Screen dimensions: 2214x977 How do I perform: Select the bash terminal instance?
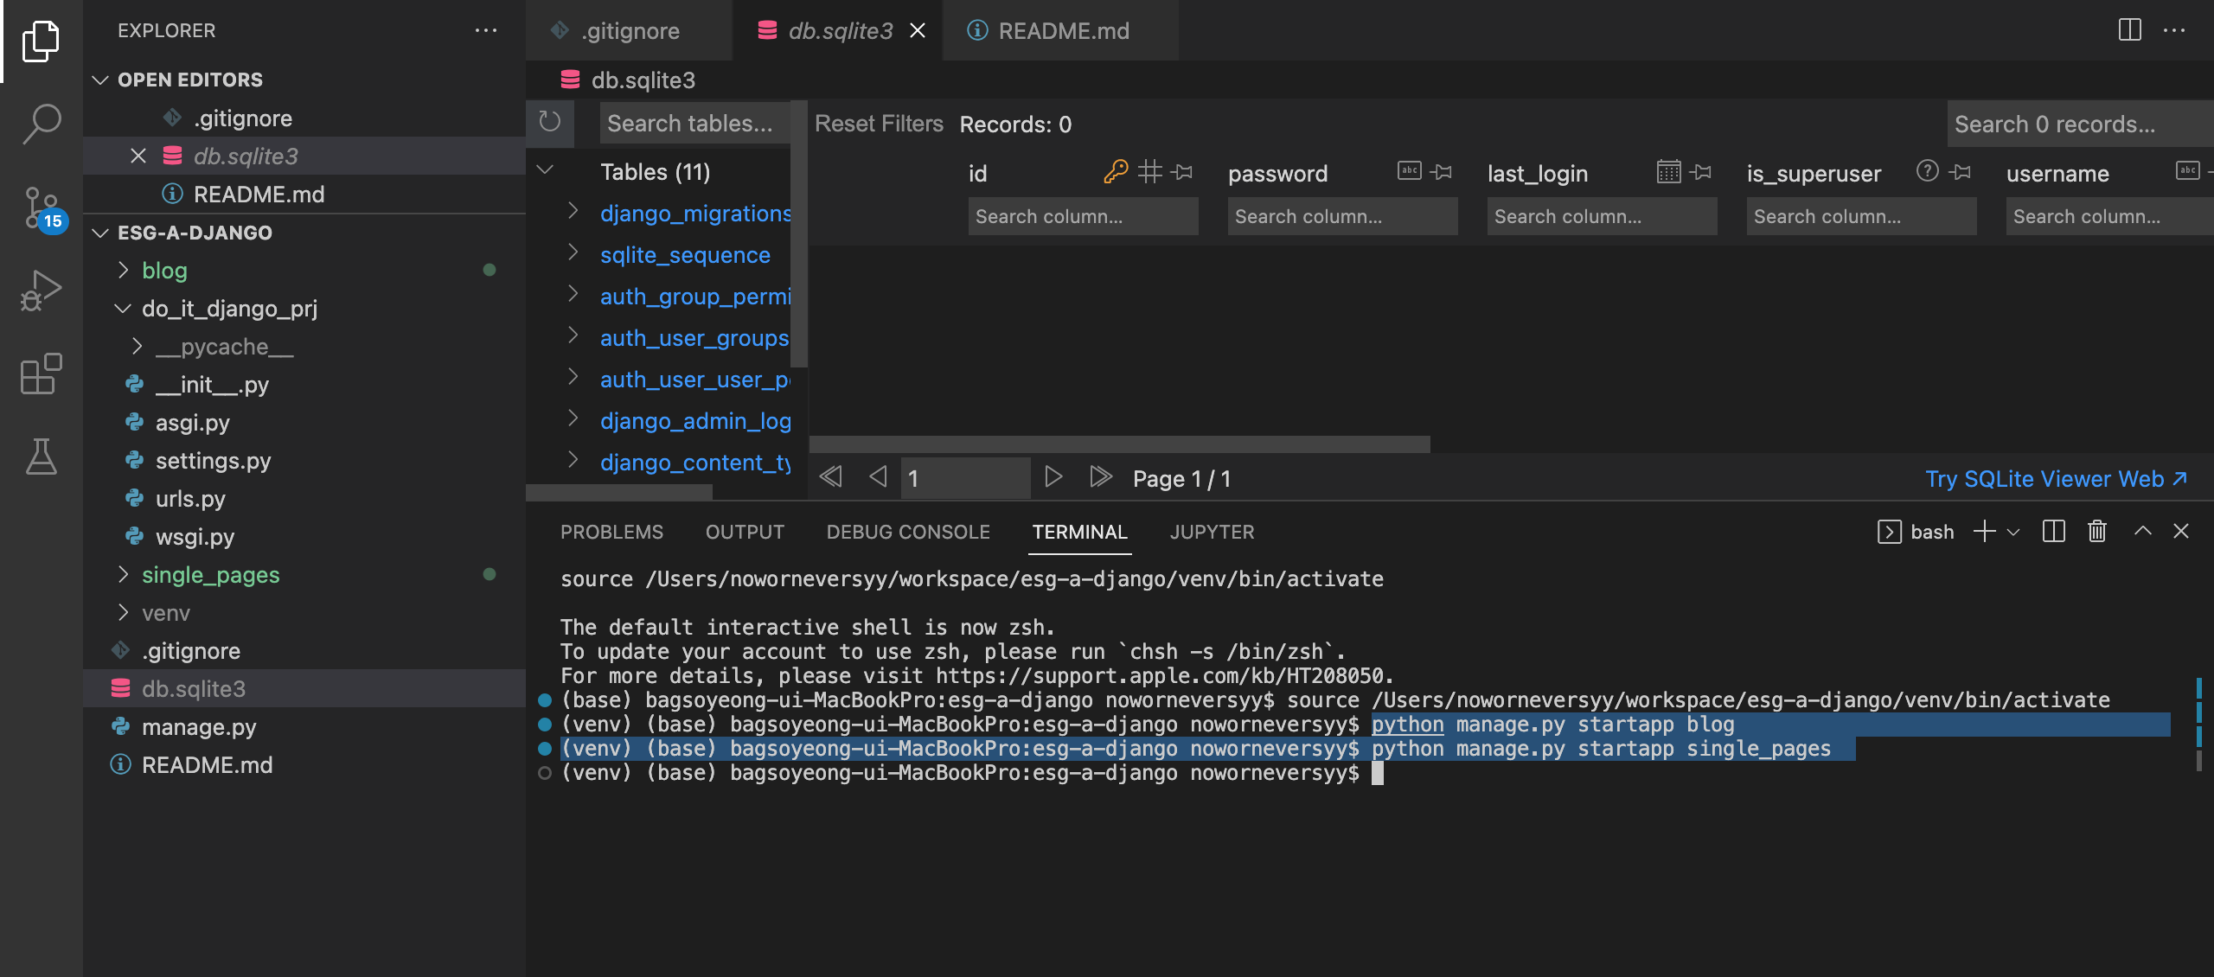coord(1916,532)
